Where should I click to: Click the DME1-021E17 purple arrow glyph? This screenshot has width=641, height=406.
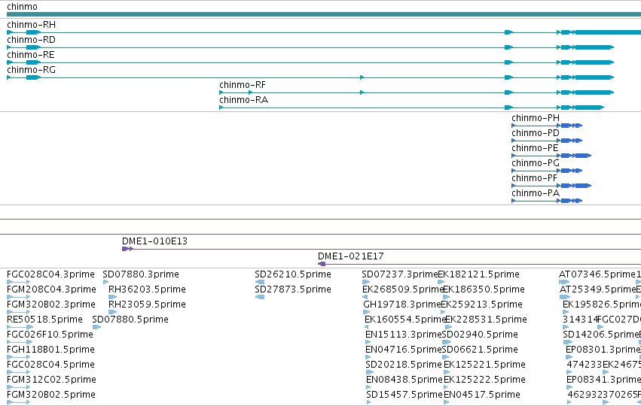click(322, 264)
